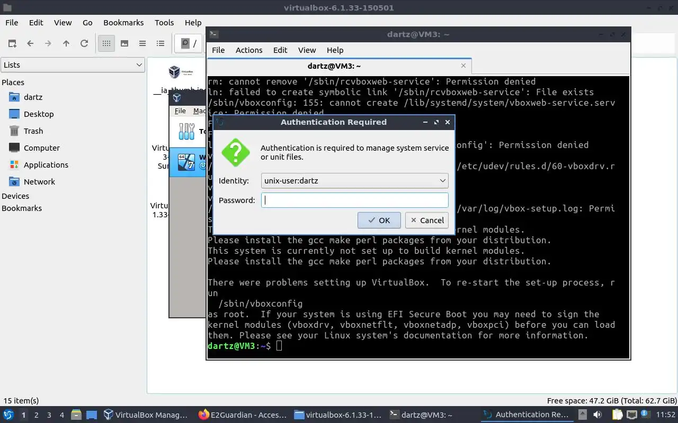Switch to workspace 2
This screenshot has height=423, width=678.
[36, 415]
